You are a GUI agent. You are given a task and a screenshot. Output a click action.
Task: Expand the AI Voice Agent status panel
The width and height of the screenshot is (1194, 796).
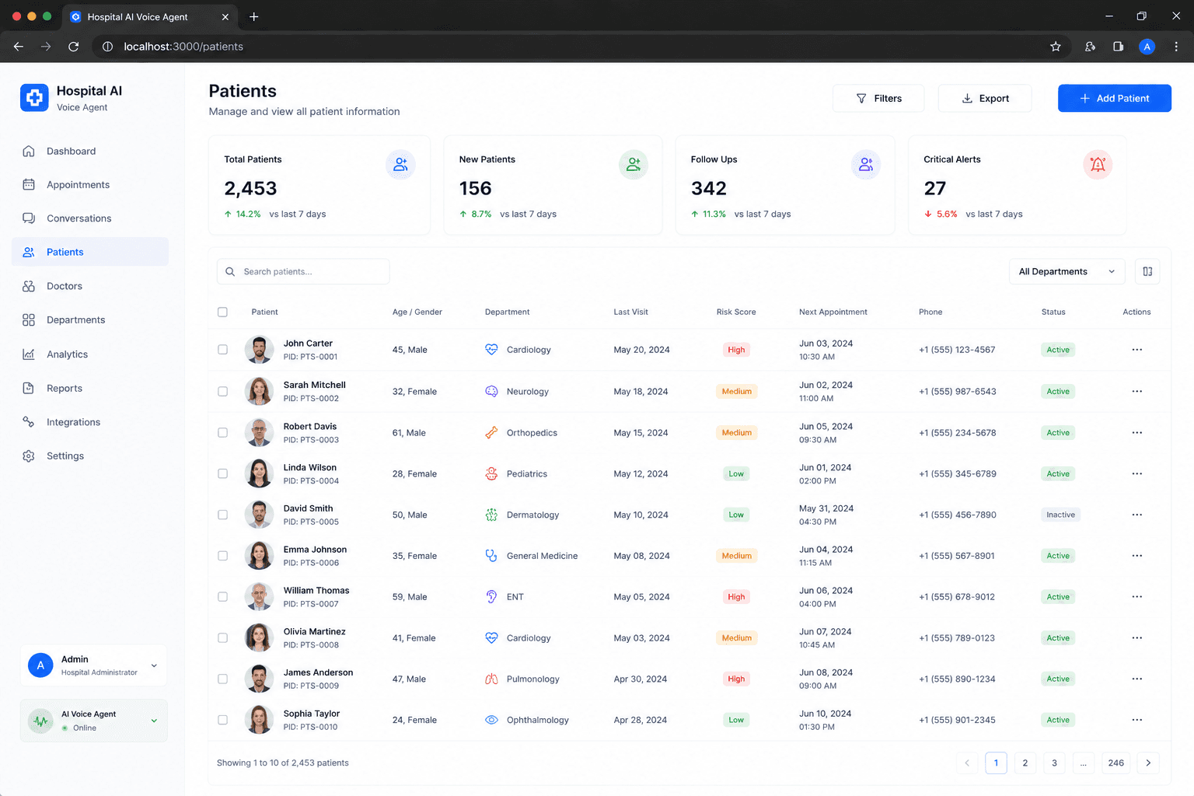pyautogui.click(x=93, y=721)
